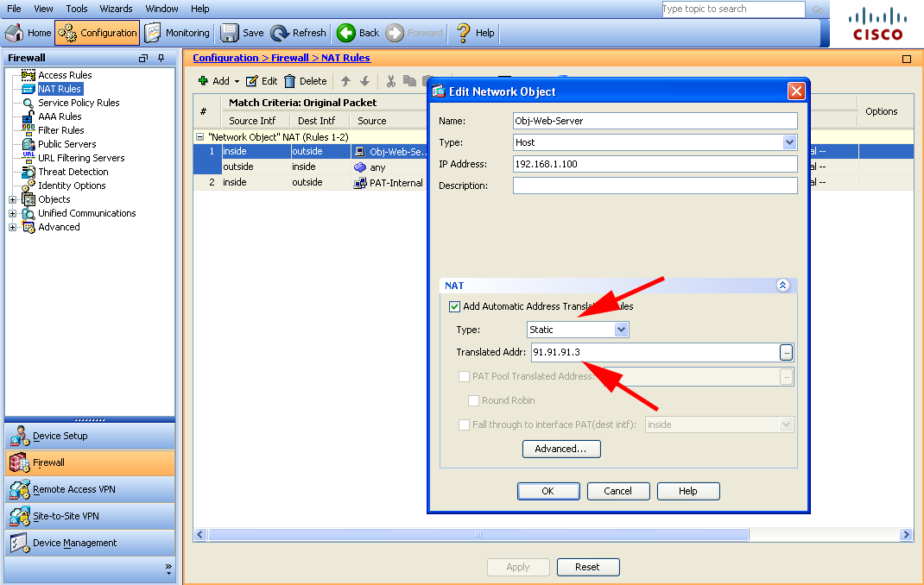Go Back with the green arrow
The height and width of the screenshot is (585, 924).
coord(346,33)
